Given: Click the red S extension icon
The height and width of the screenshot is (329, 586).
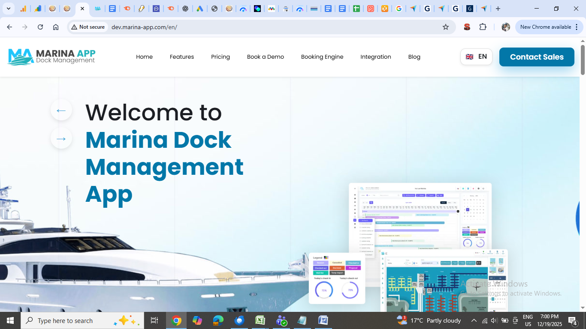Looking at the screenshot, I should tap(466, 27).
